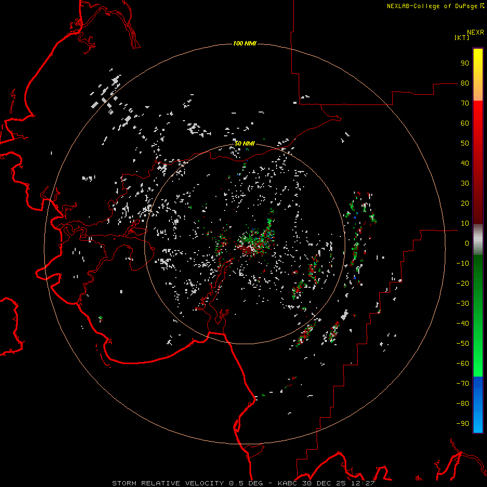Screen dimensions: 487x487
Task: Click the -40 knots scale label
Action: point(463,324)
